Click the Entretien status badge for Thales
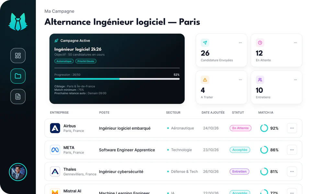311x194 pixels. point(239,171)
